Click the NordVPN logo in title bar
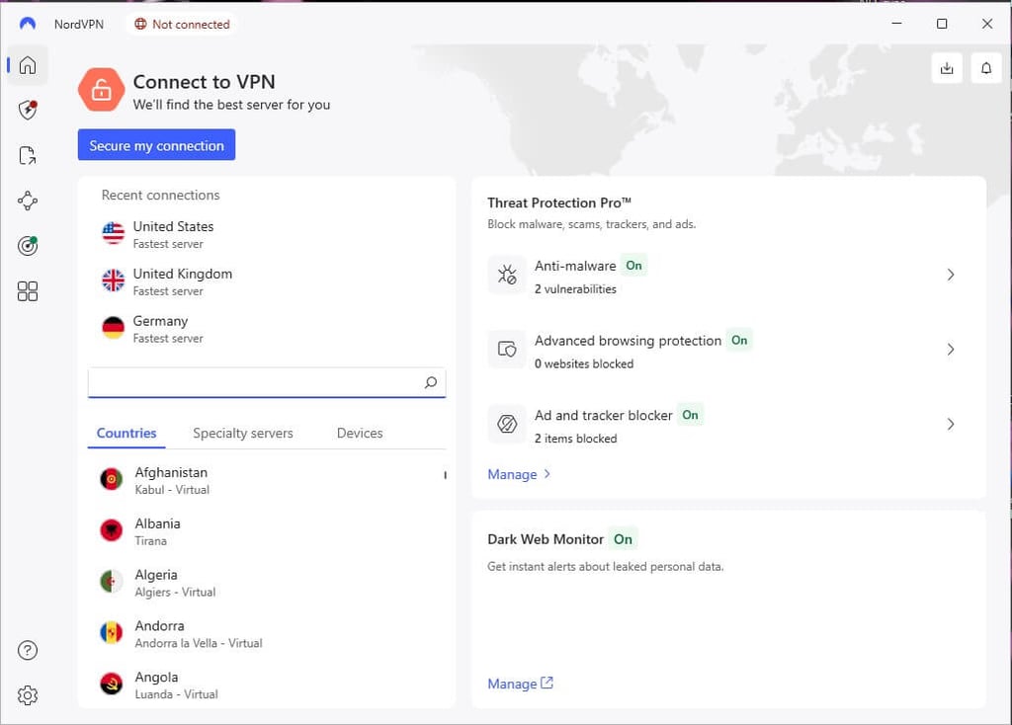1012x725 pixels. (x=28, y=24)
